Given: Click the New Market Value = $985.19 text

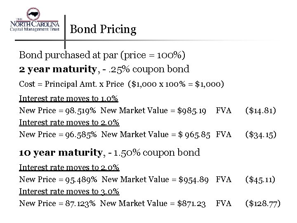Looking at the screenshot, I should [x=153, y=111].
